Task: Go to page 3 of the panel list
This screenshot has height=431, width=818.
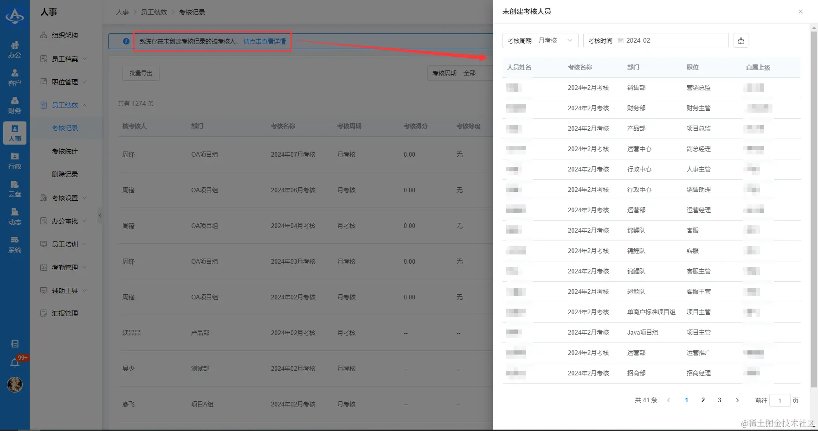Action: (720, 400)
